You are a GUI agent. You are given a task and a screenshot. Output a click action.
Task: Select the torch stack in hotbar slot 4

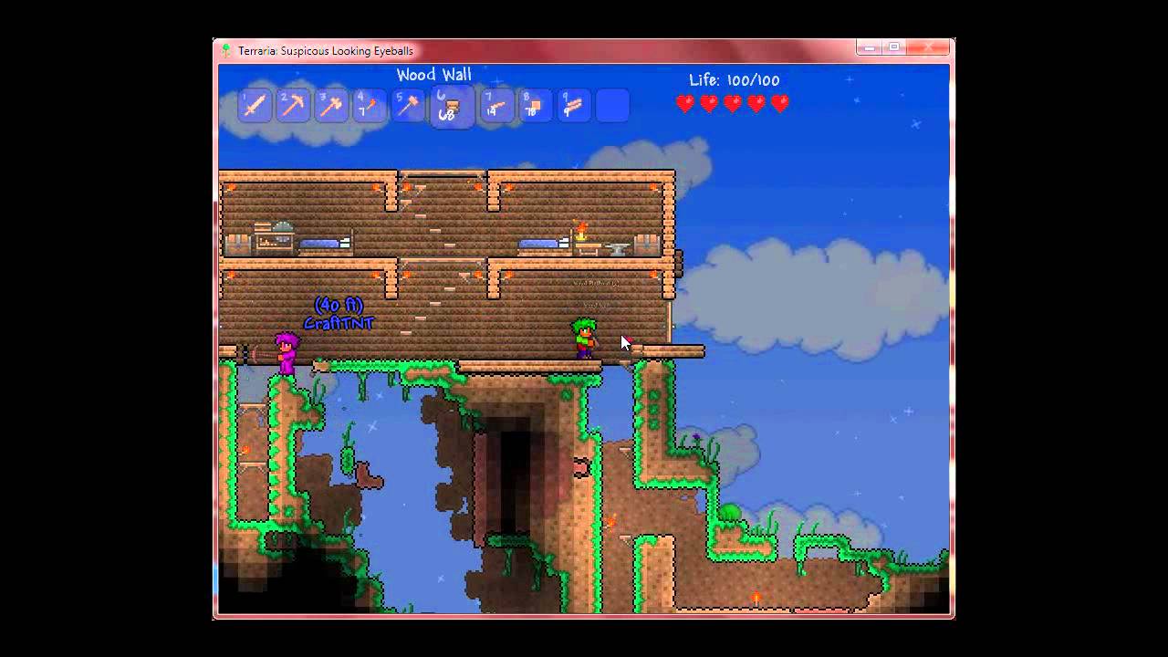tap(370, 106)
